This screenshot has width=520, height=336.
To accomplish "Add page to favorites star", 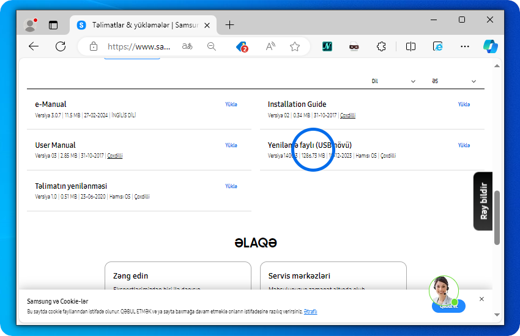I will pos(295,46).
